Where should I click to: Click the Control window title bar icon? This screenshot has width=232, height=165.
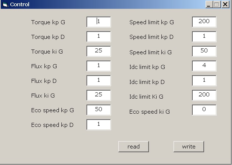coord(5,4)
